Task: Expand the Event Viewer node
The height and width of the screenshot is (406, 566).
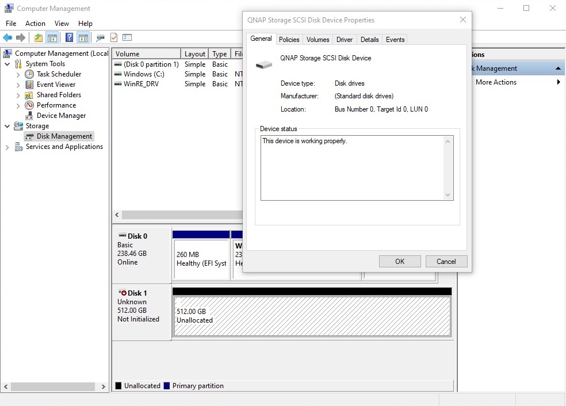Action: [x=18, y=85]
